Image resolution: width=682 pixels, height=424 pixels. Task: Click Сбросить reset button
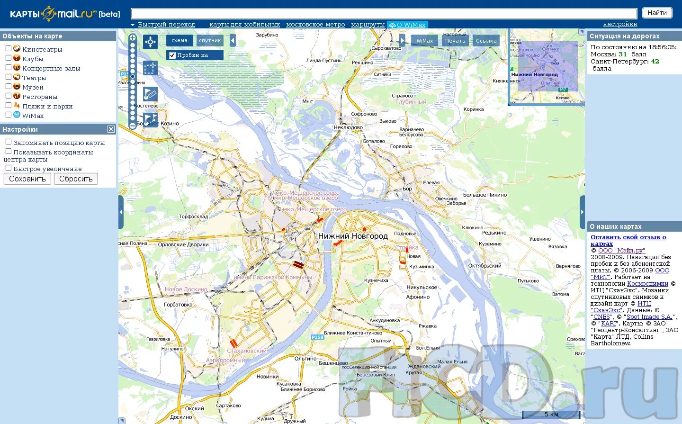(76, 179)
